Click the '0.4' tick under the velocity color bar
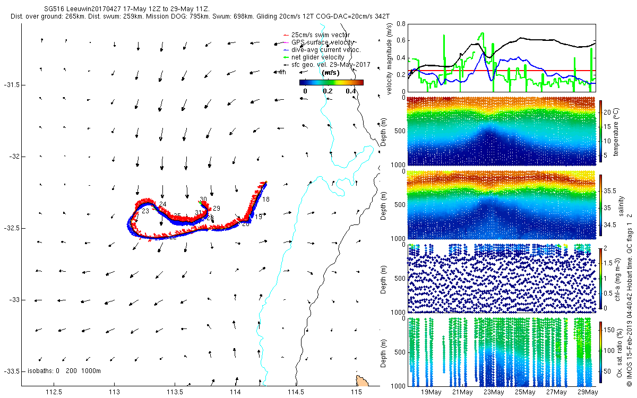Image resolution: width=637 pixels, height=398 pixels. coord(350,91)
